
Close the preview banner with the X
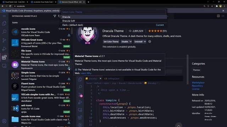(x=223, y=11)
